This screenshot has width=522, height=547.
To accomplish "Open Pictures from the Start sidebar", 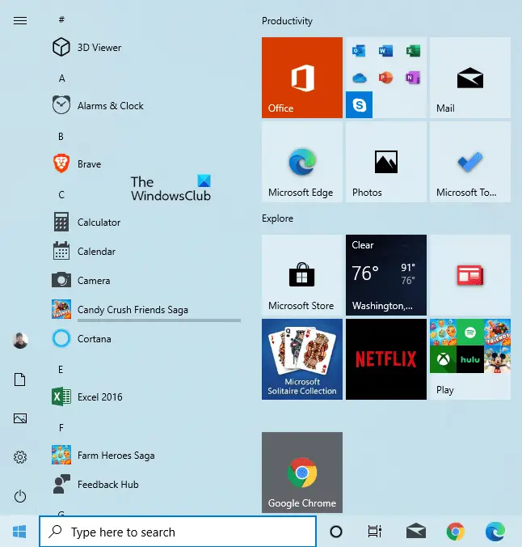I will pos(20,418).
